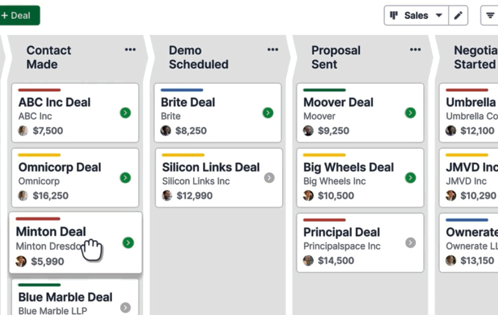The image size is (498, 315).
Task: Click the grey arrow on Silicon Links Deal
Action: [269, 177]
